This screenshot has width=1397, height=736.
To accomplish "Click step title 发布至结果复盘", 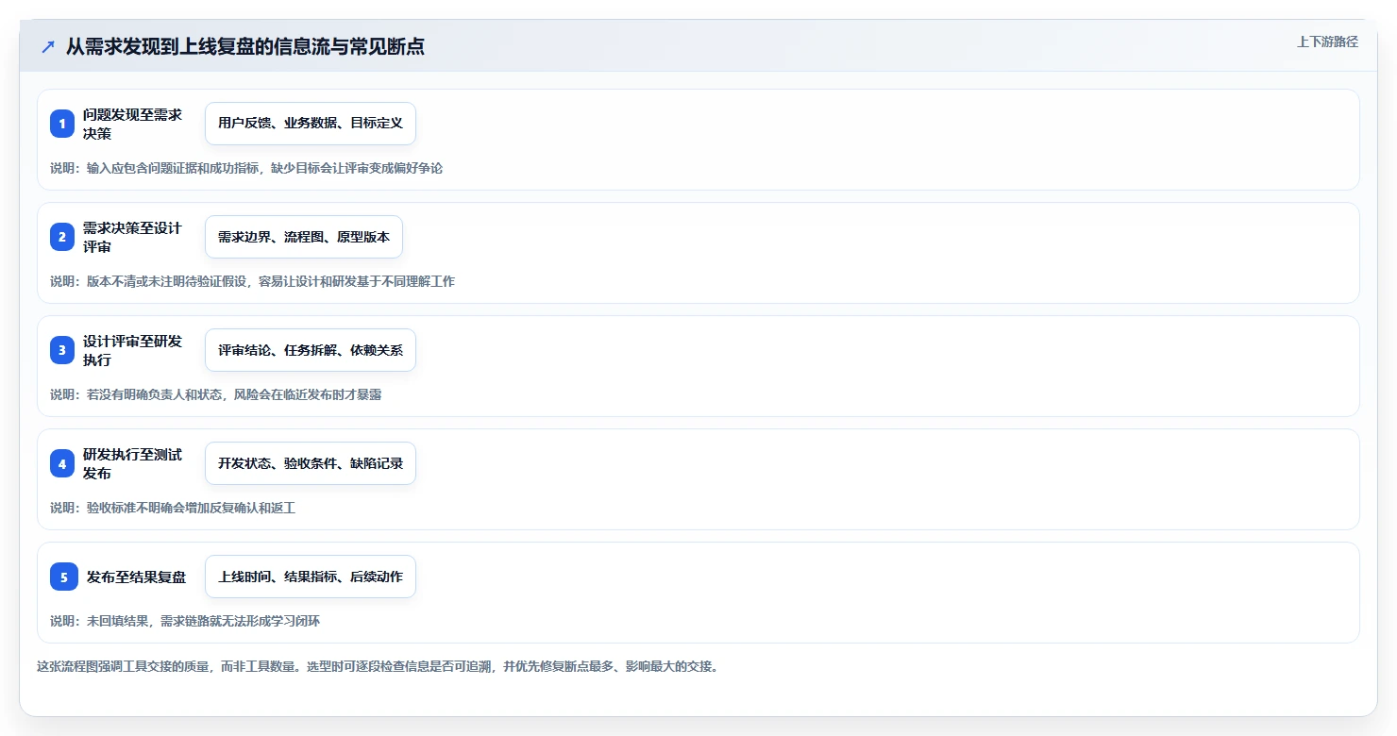I will point(136,577).
